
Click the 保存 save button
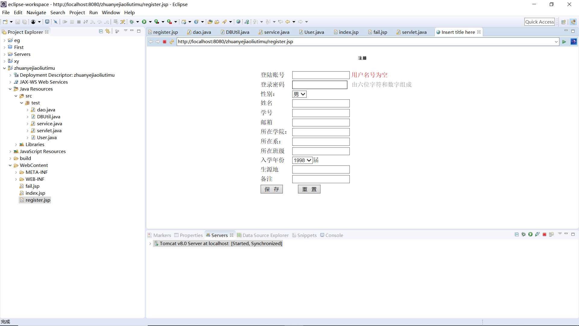271,189
